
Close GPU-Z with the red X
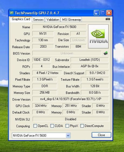[109, 13]
